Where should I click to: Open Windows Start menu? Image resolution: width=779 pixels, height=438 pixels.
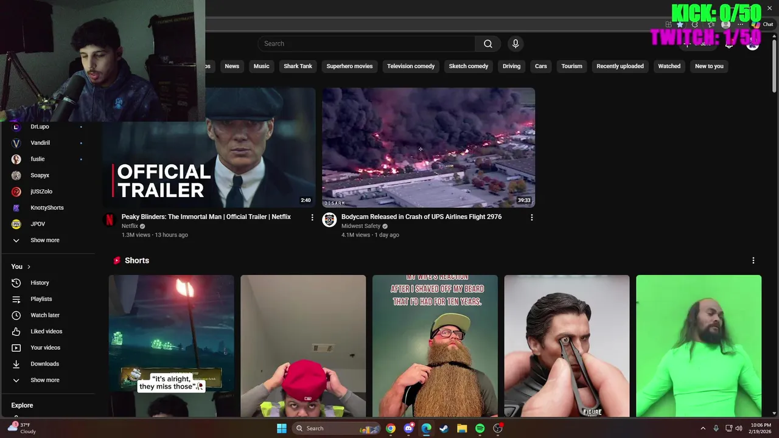coord(282,428)
